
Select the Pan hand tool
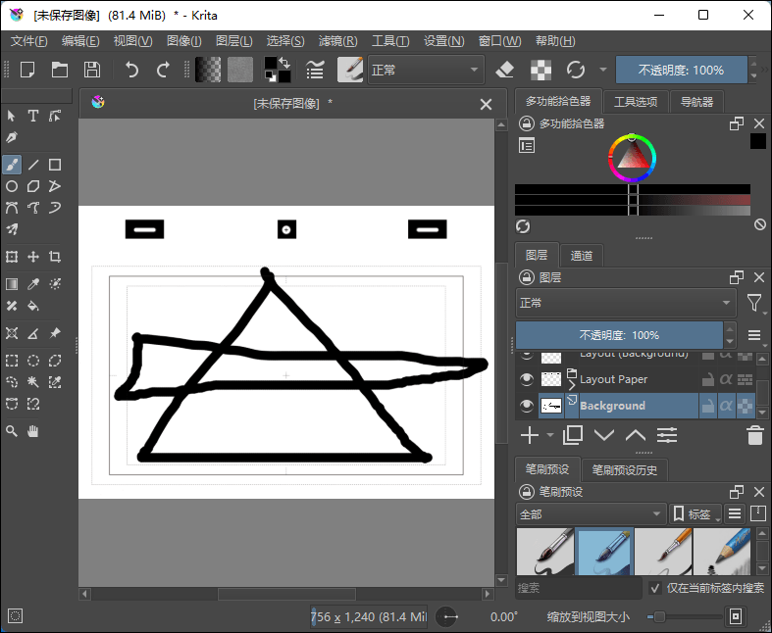pos(33,431)
